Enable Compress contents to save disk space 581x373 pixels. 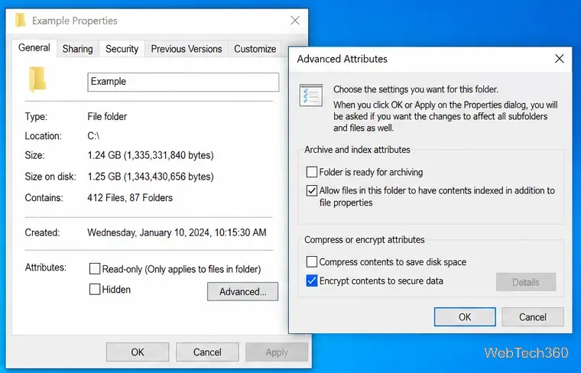[312, 262]
